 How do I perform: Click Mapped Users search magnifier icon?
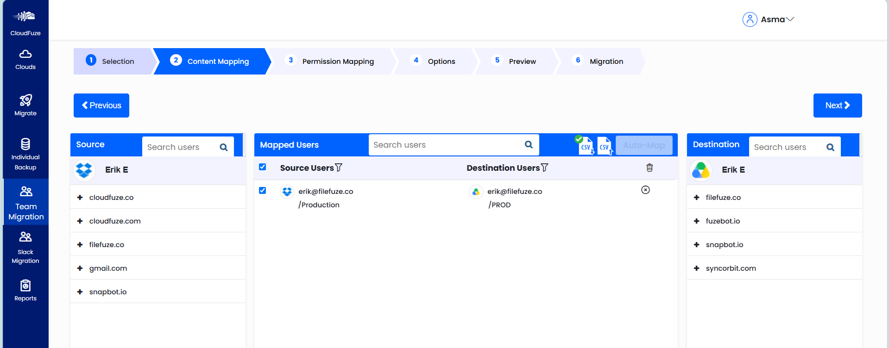coord(529,144)
